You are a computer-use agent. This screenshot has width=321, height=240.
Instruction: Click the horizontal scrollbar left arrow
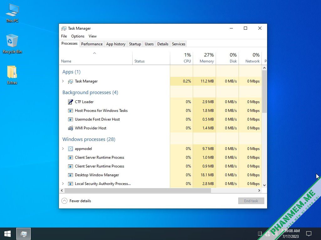point(62,190)
